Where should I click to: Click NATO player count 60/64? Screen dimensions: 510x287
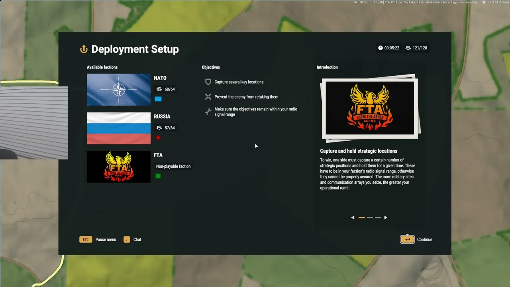point(166,89)
